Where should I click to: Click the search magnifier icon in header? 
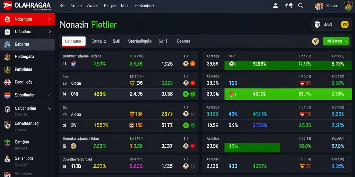coord(301,6)
